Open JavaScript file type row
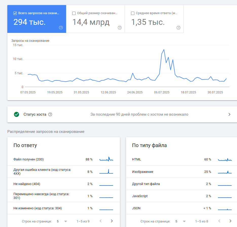237x227 pixels. (x=181, y=196)
